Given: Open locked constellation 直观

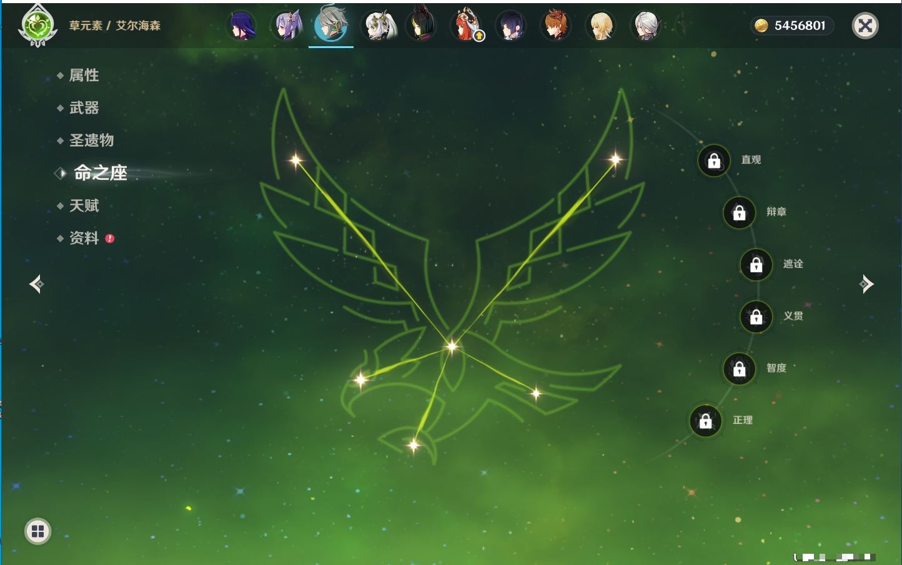Looking at the screenshot, I should (714, 160).
